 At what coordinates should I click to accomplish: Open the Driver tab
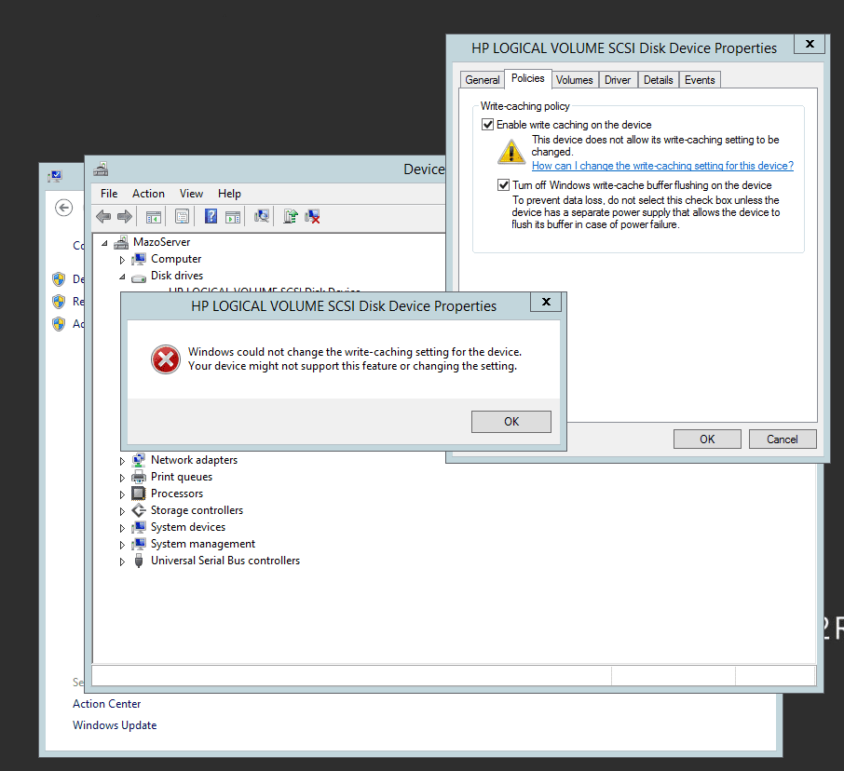click(x=618, y=80)
